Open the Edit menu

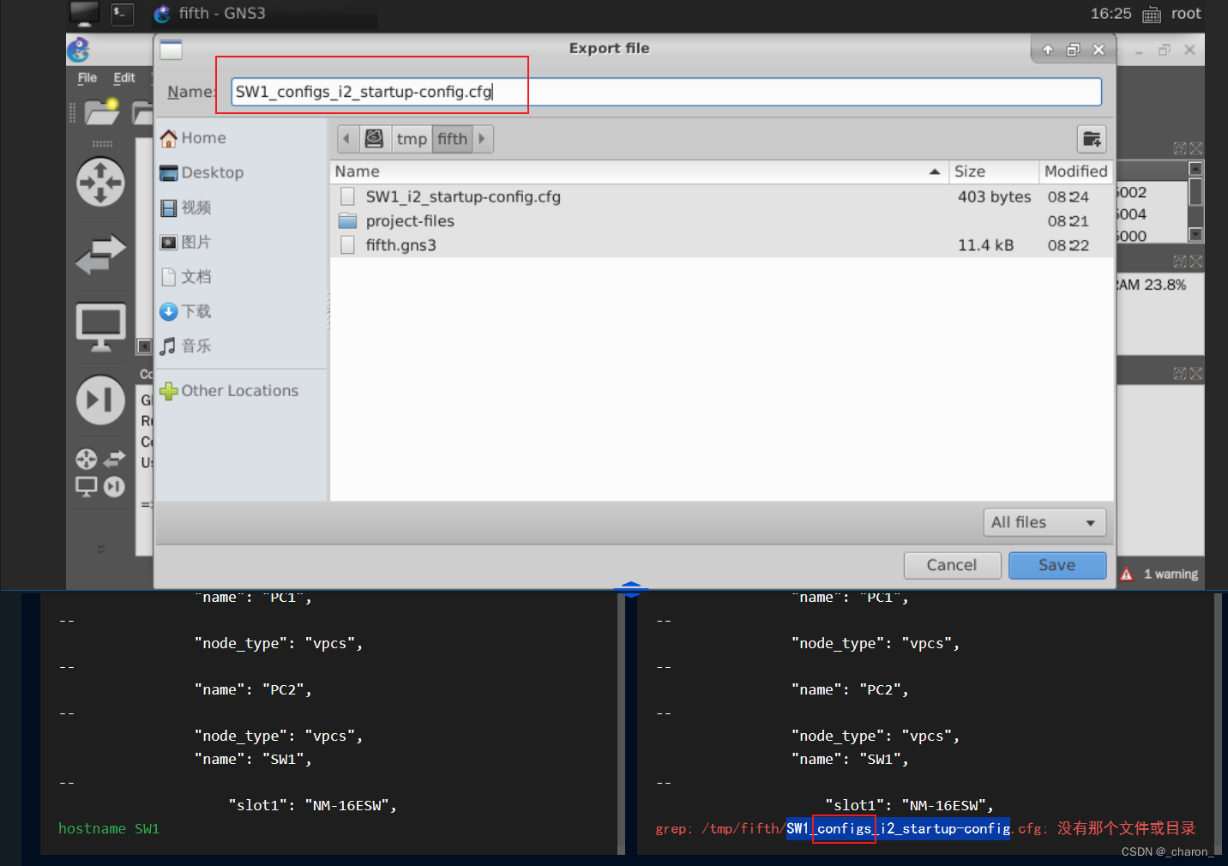click(124, 77)
